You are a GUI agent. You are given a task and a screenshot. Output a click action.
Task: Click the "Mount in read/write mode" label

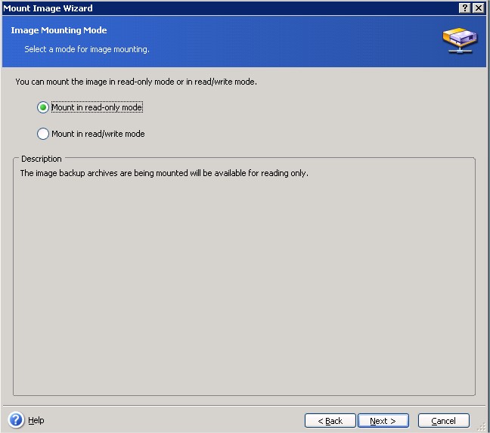[98, 134]
